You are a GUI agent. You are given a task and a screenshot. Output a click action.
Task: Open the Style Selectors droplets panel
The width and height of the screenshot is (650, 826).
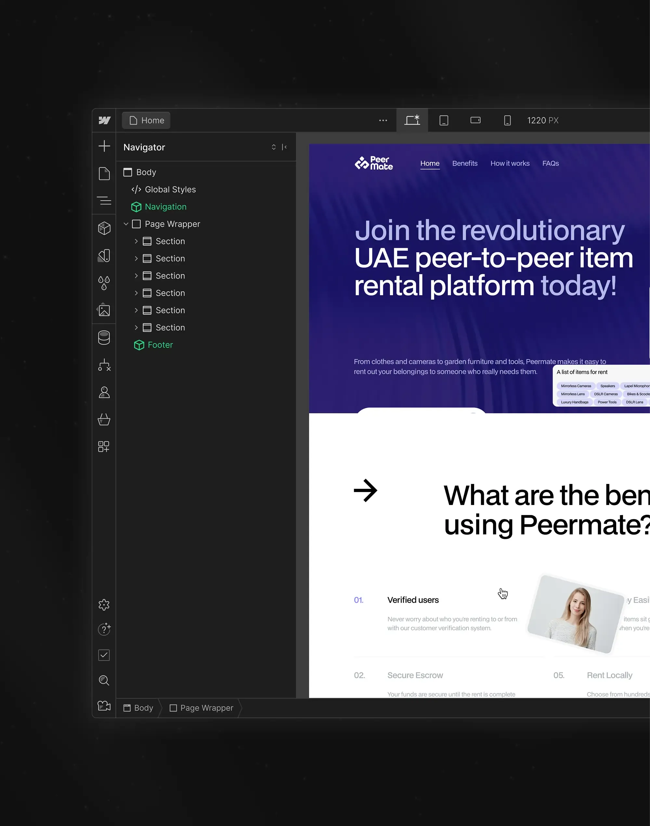104,283
